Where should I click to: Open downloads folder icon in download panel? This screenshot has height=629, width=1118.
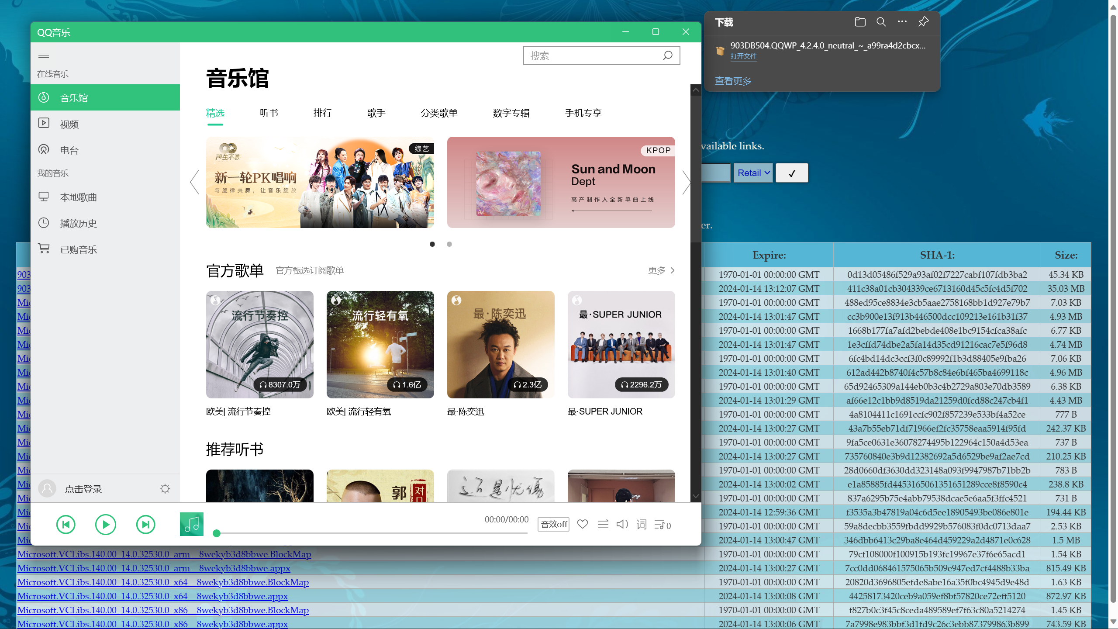(859, 21)
